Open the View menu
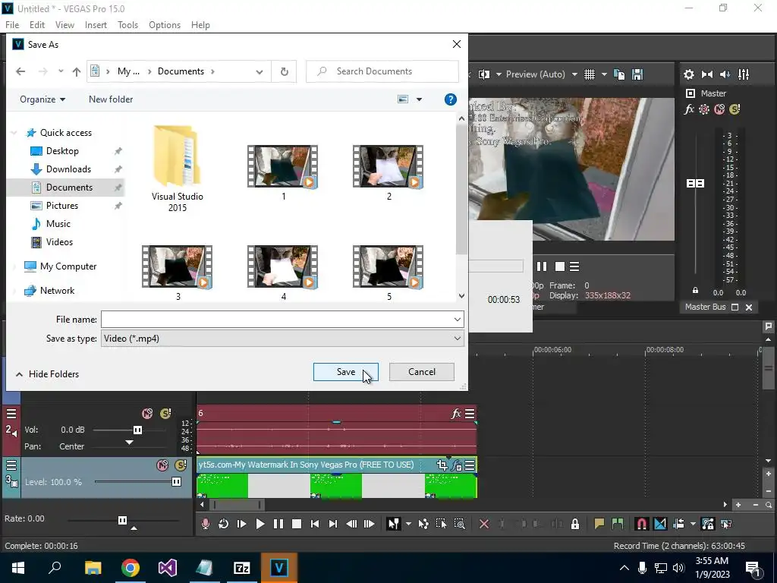The width and height of the screenshot is (777, 583). pos(65,25)
